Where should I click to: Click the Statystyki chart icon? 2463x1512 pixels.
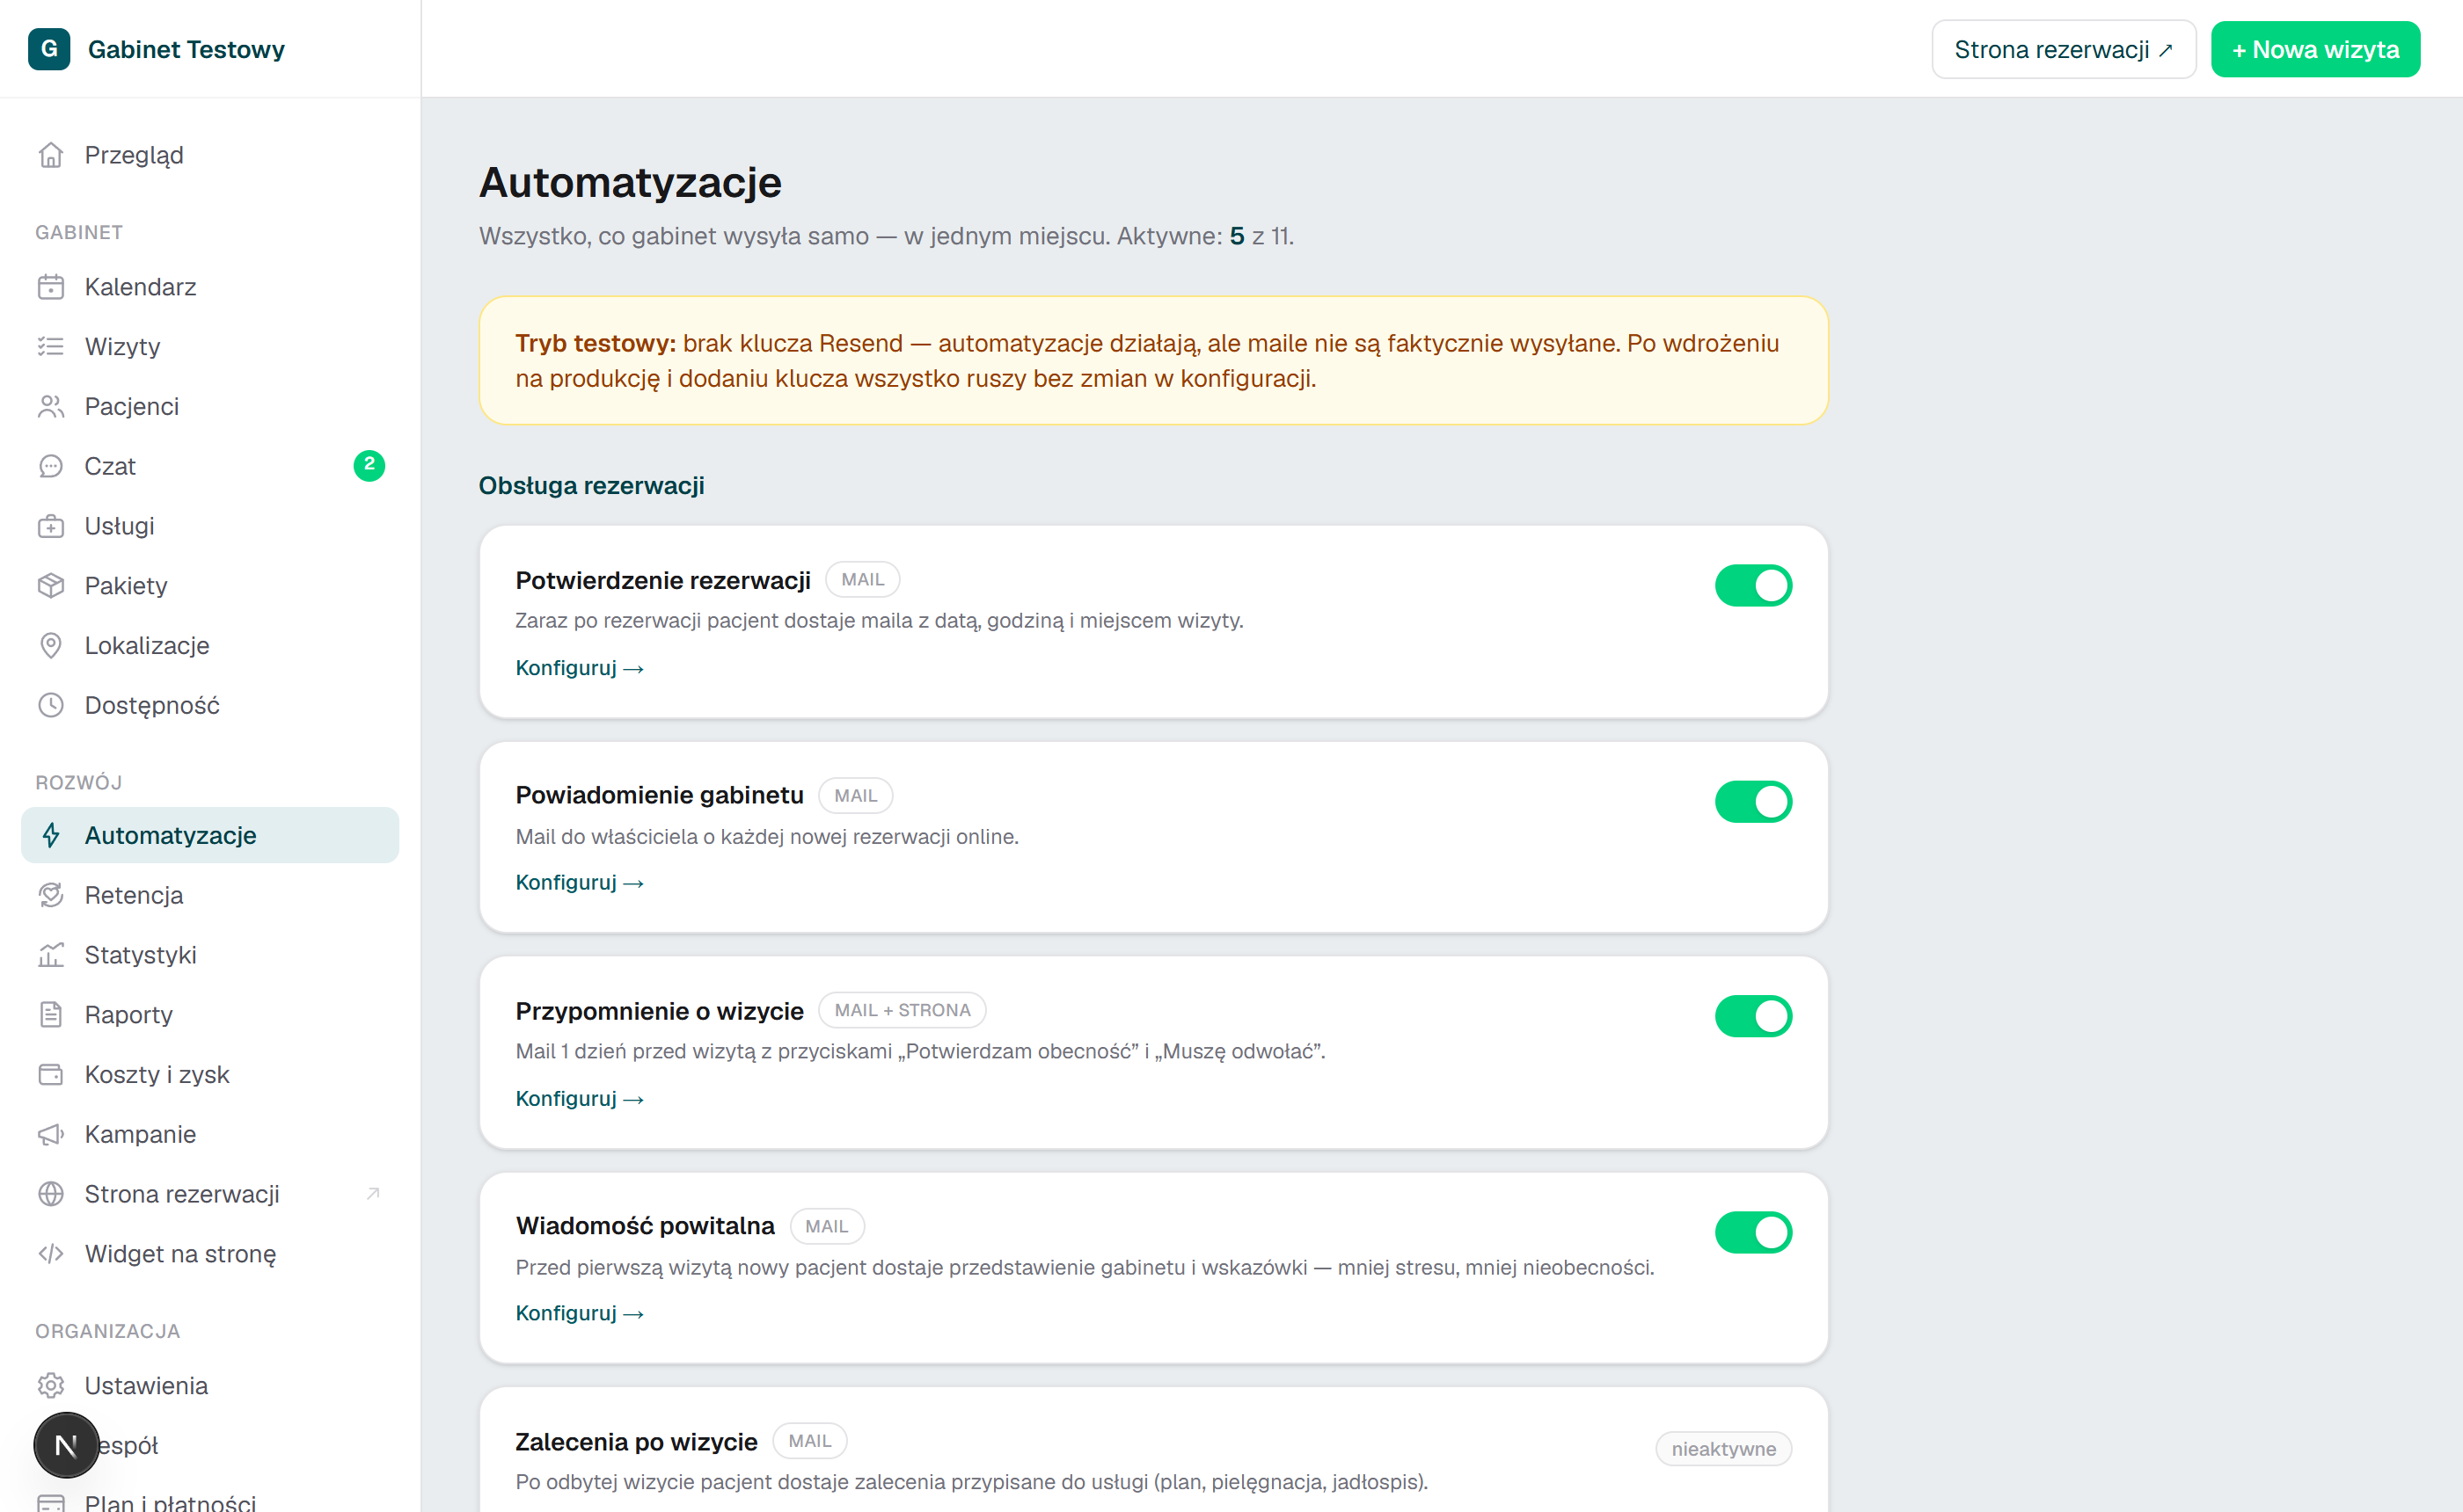point(51,955)
